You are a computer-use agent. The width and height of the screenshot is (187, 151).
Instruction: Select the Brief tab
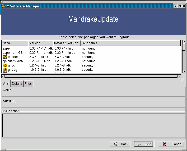[6, 83]
